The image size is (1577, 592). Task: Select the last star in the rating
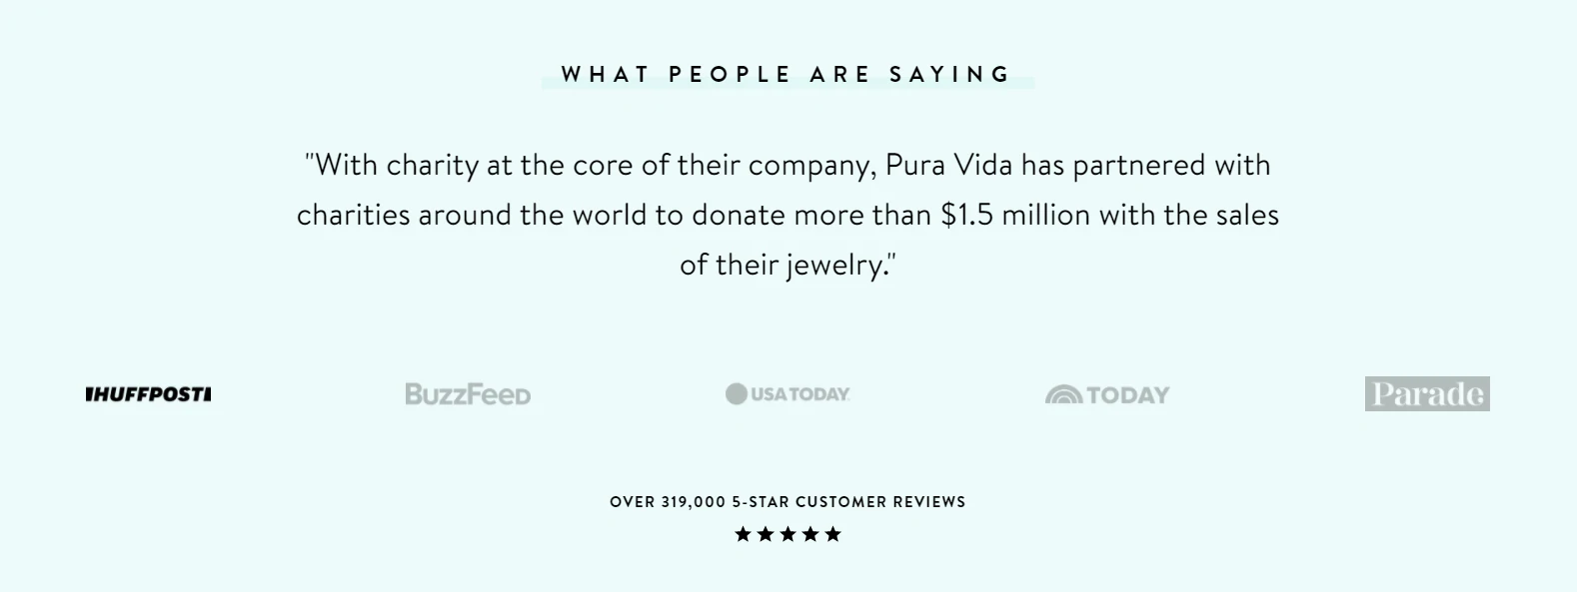pyautogui.click(x=833, y=534)
